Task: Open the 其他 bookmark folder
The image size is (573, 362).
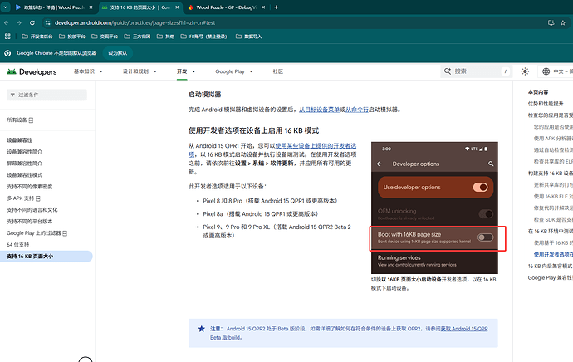Action: point(165,37)
